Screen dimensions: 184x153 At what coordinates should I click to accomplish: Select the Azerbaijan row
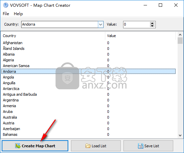click(x=88, y=129)
